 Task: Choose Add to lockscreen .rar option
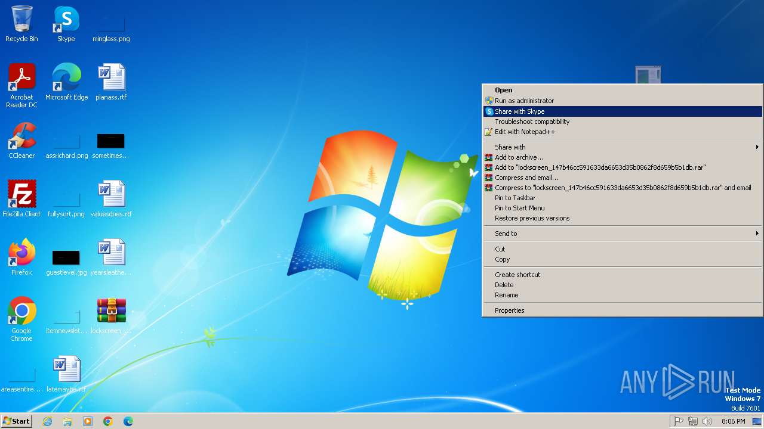tap(623, 167)
